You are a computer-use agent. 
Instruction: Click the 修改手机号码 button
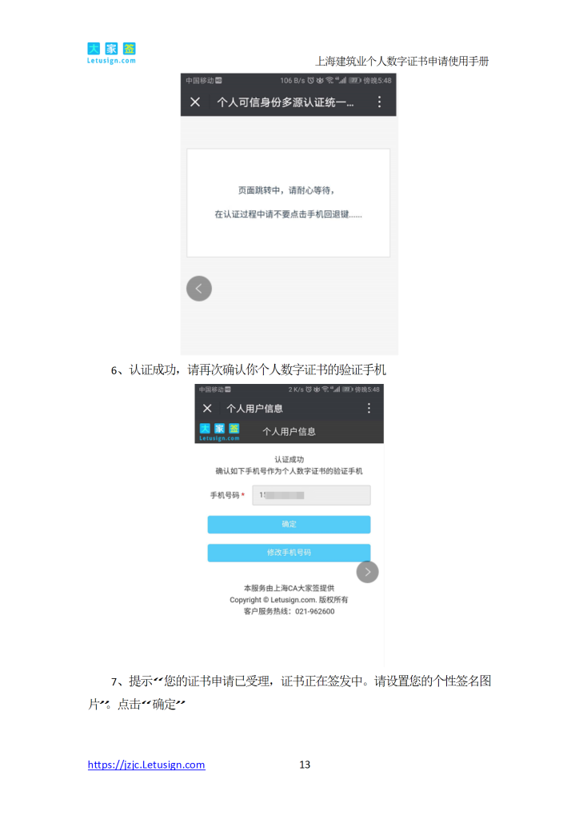289,553
